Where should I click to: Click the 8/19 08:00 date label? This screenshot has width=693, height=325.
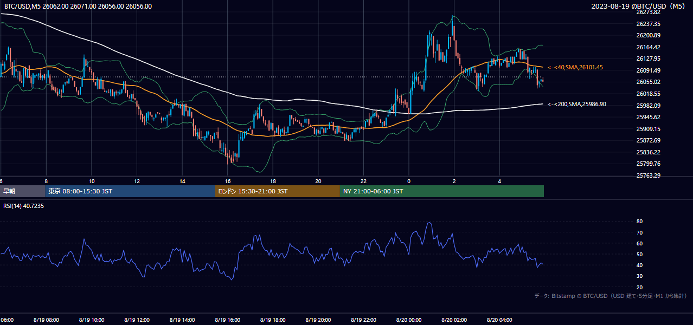(46, 320)
